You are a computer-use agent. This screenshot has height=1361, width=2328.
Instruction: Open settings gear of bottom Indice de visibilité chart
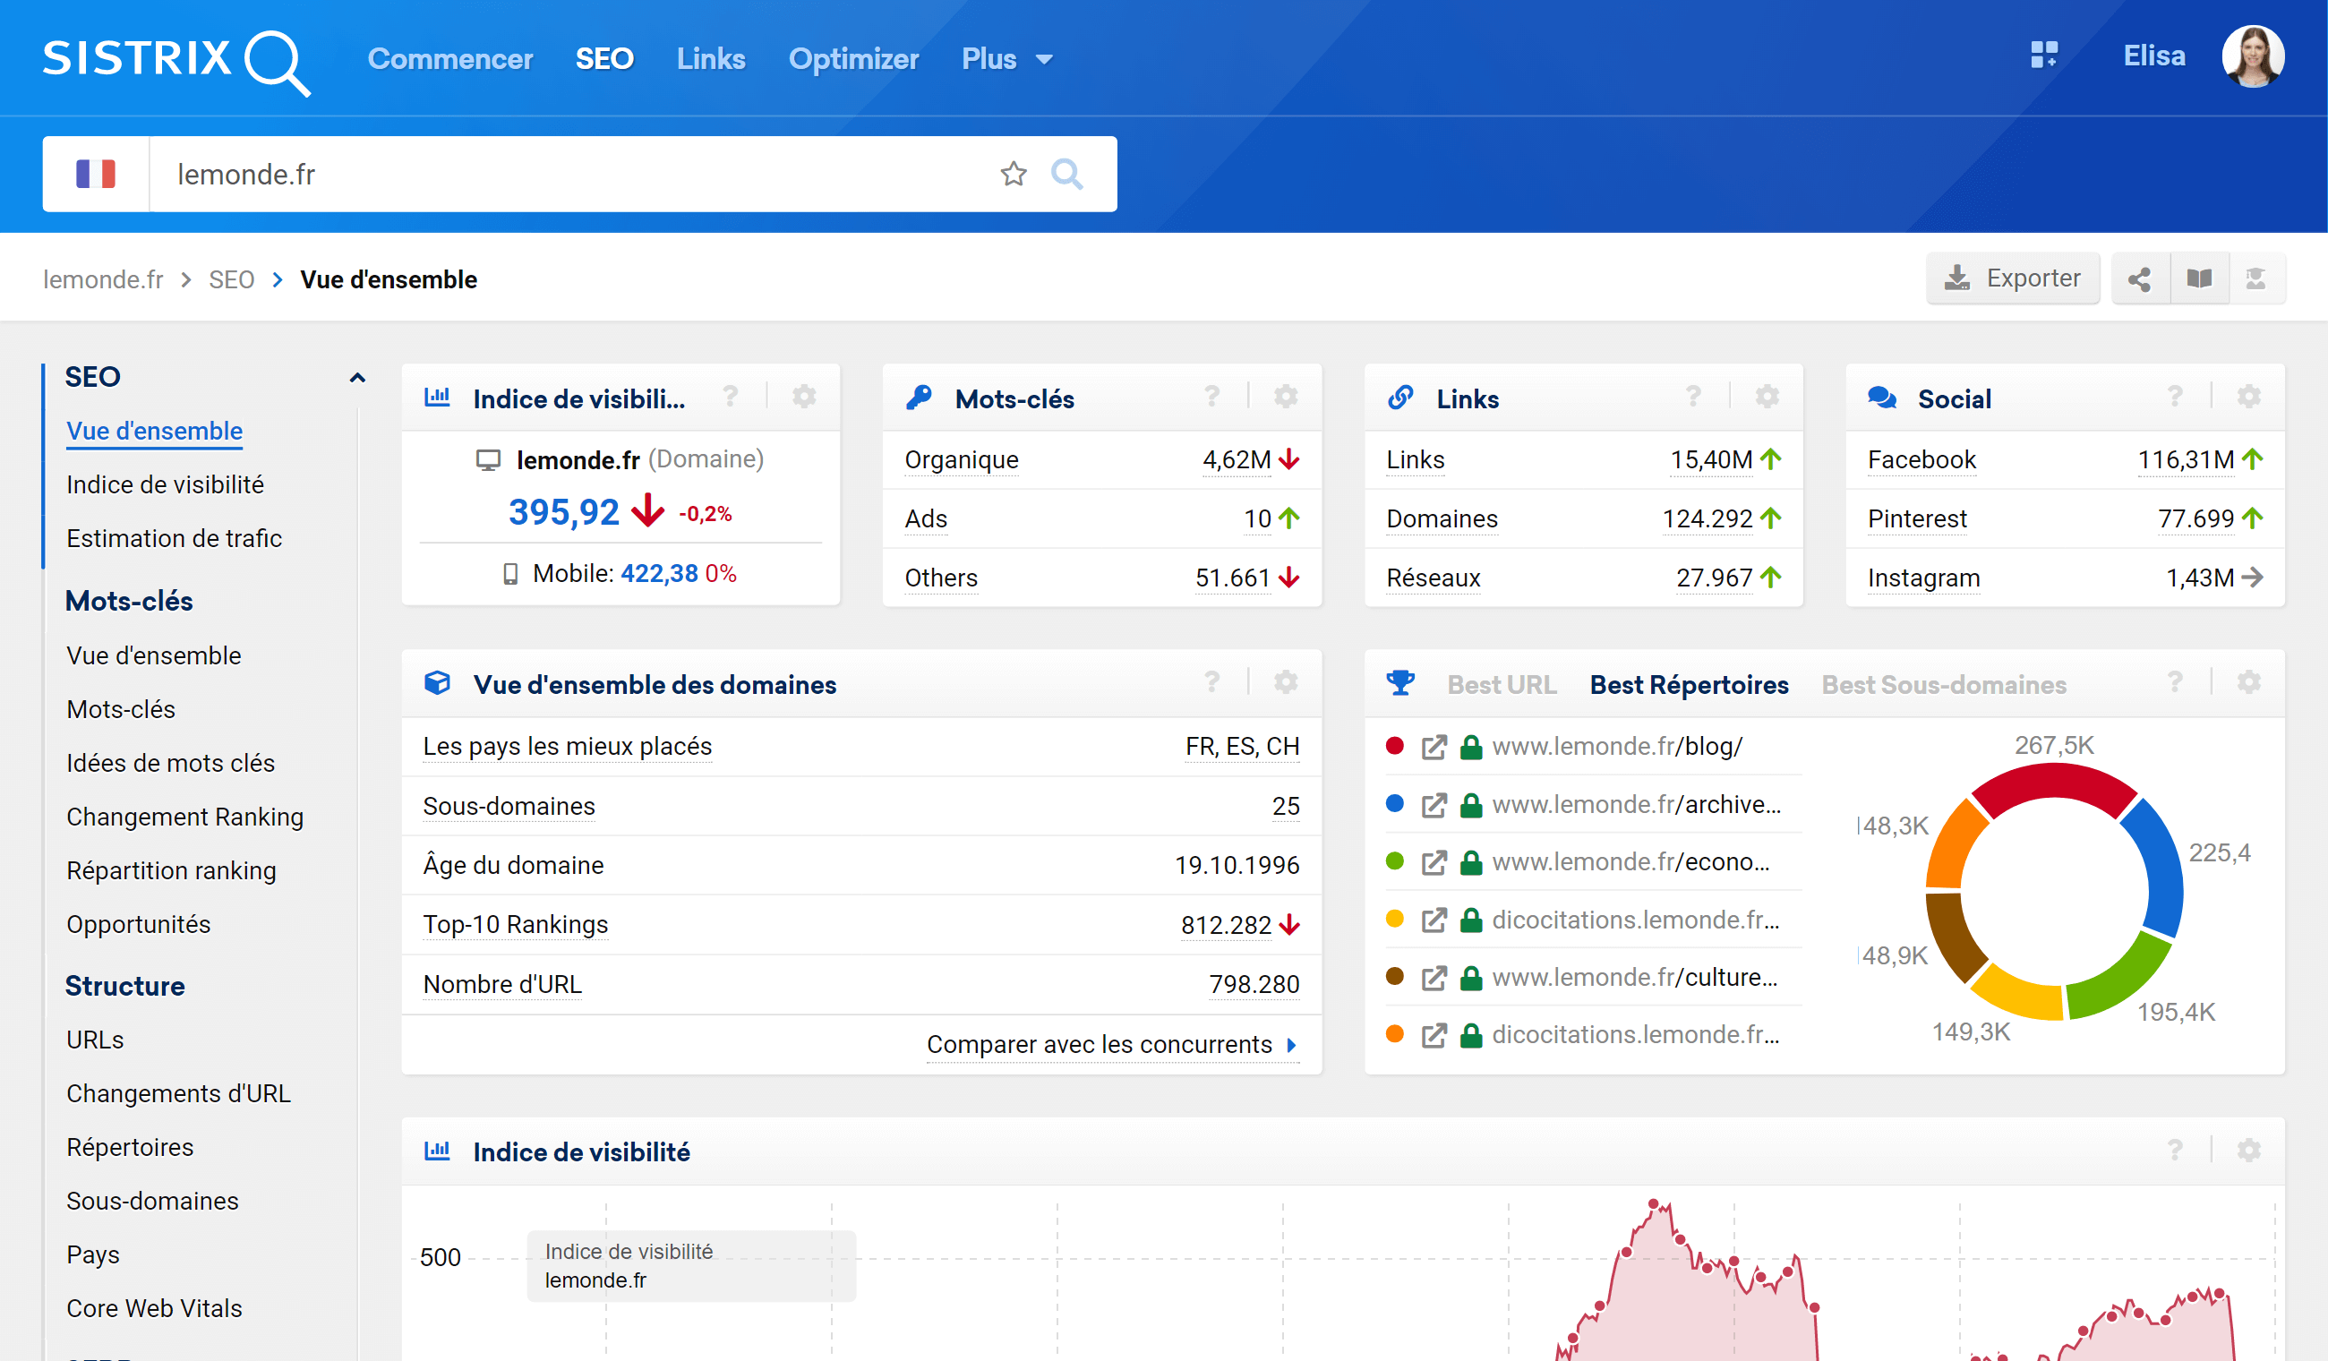[x=2248, y=1151]
